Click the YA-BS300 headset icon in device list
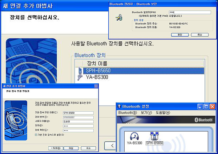 [80, 77]
